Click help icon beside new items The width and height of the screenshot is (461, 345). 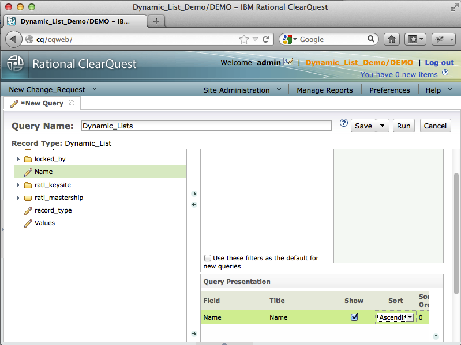click(445, 73)
